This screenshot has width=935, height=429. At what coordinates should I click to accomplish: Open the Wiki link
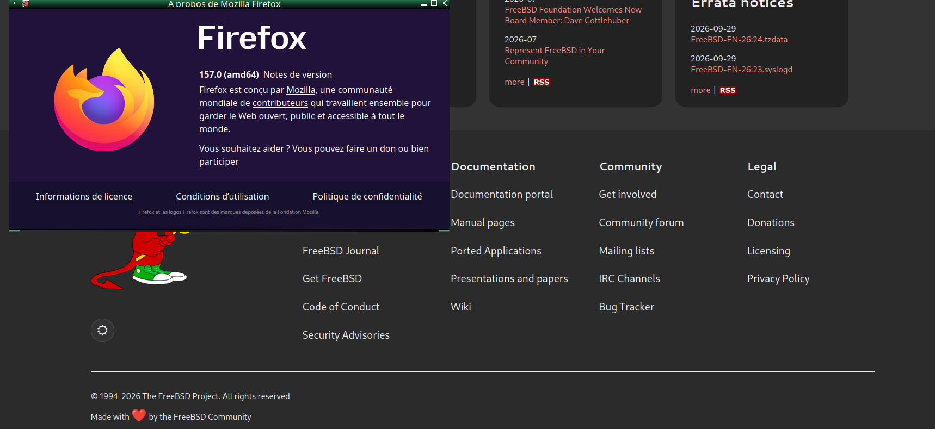click(460, 307)
